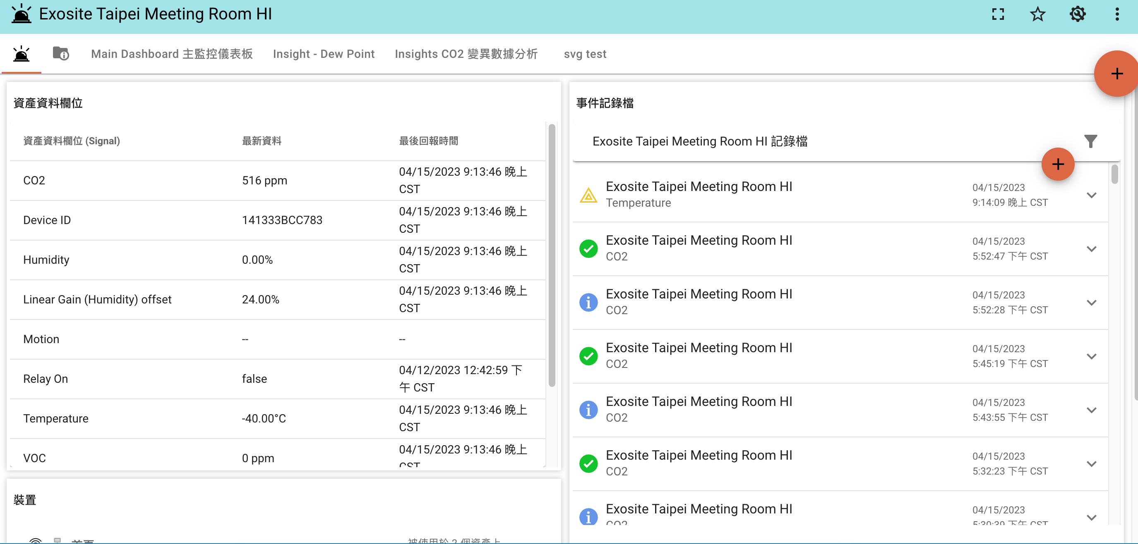Image resolution: width=1138 pixels, height=544 pixels.
Task: Click the 最新資料 column header
Action: 262,141
